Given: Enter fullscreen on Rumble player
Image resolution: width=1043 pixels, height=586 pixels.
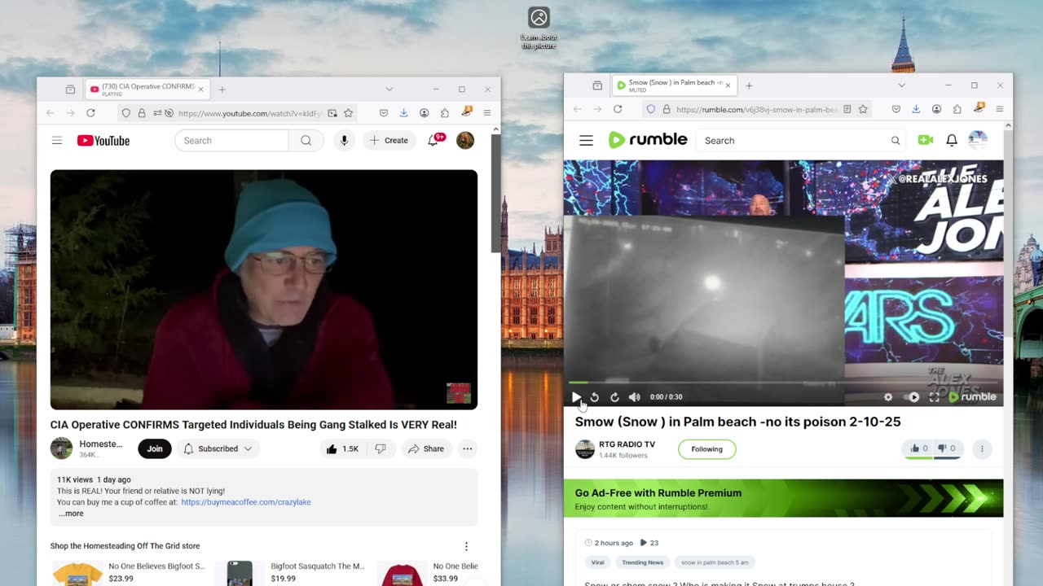Looking at the screenshot, I should click(x=935, y=397).
